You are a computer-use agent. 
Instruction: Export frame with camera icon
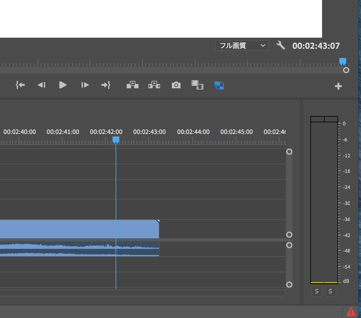coord(176,85)
